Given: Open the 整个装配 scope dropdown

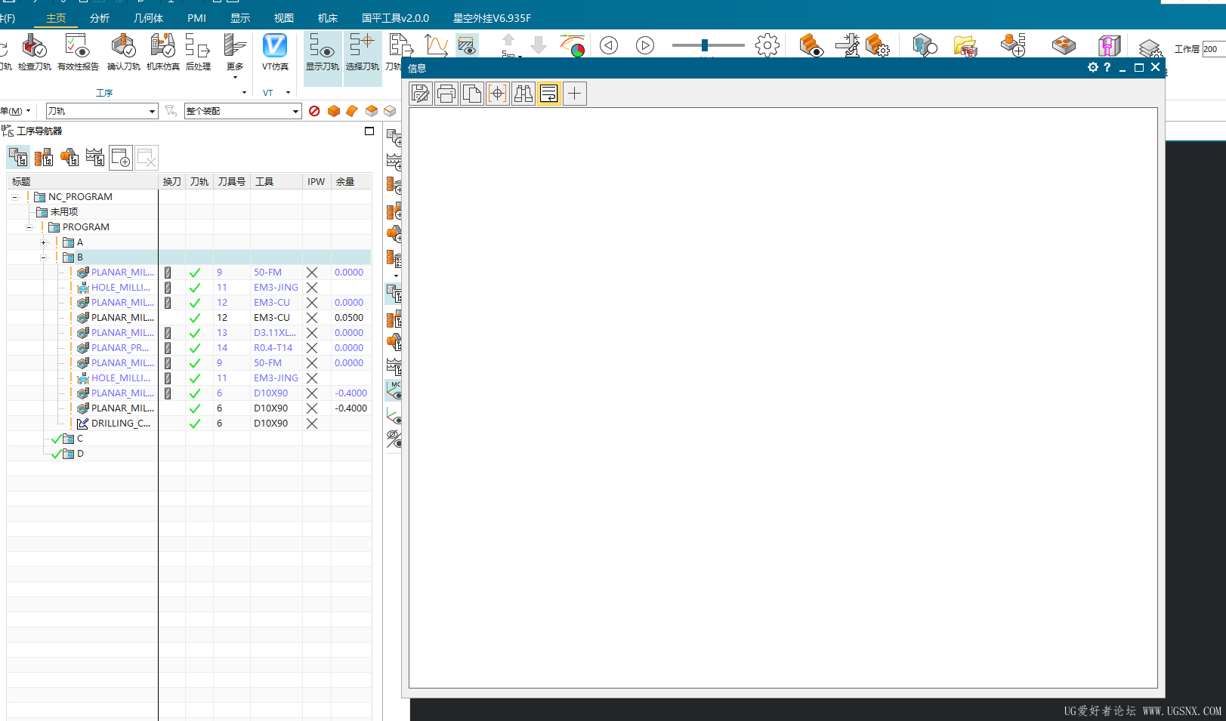Looking at the screenshot, I should coord(242,111).
